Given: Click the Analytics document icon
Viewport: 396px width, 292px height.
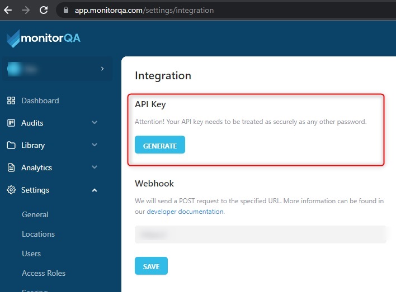Looking at the screenshot, I should [x=11, y=167].
